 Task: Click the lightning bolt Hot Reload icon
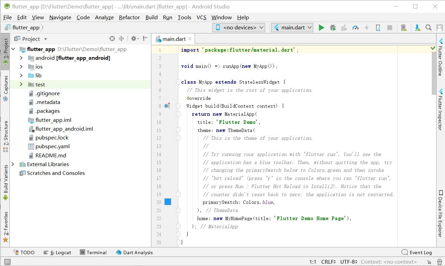[x=367, y=28]
